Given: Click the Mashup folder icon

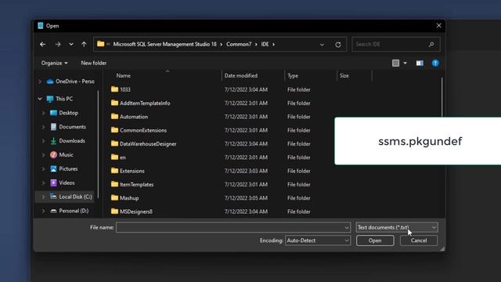Looking at the screenshot, I should click(114, 197).
